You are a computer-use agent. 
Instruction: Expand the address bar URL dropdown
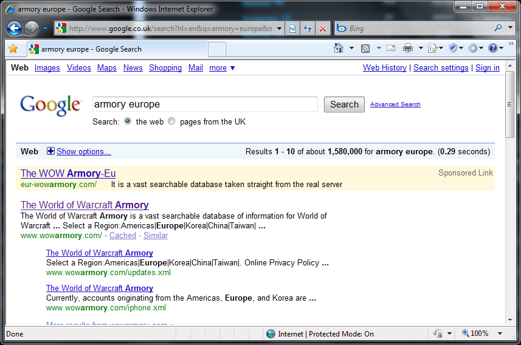280,29
